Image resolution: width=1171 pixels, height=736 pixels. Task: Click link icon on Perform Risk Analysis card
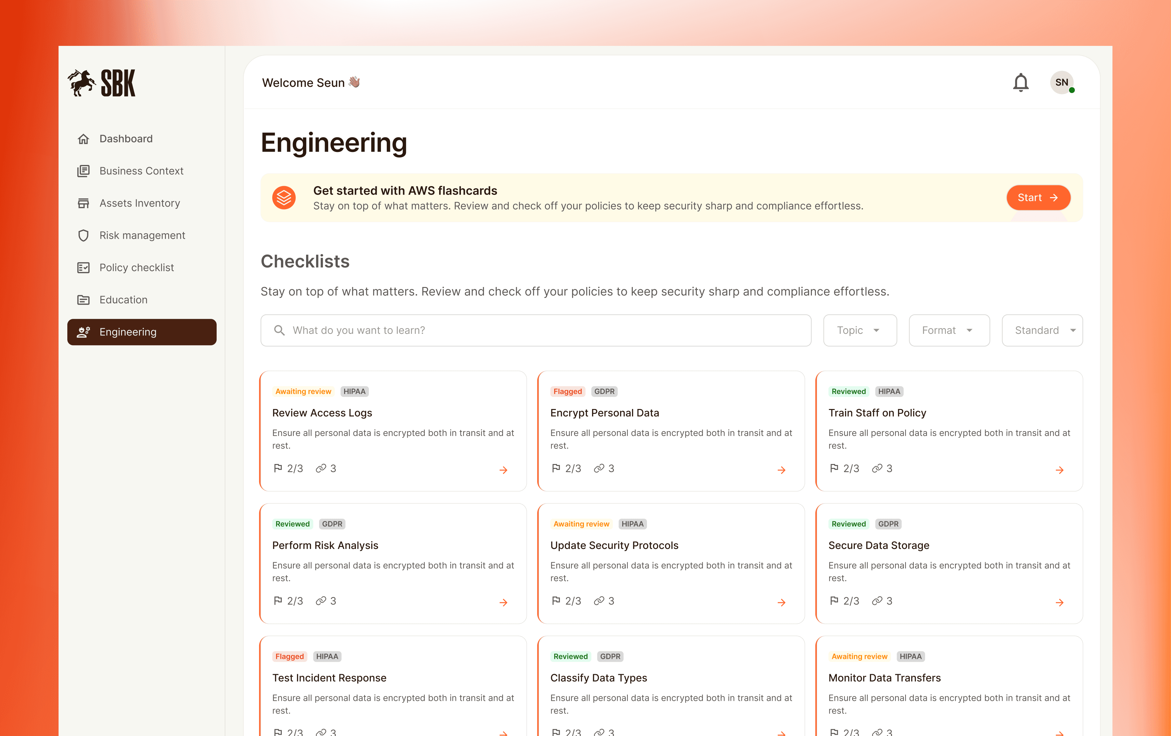click(x=321, y=601)
